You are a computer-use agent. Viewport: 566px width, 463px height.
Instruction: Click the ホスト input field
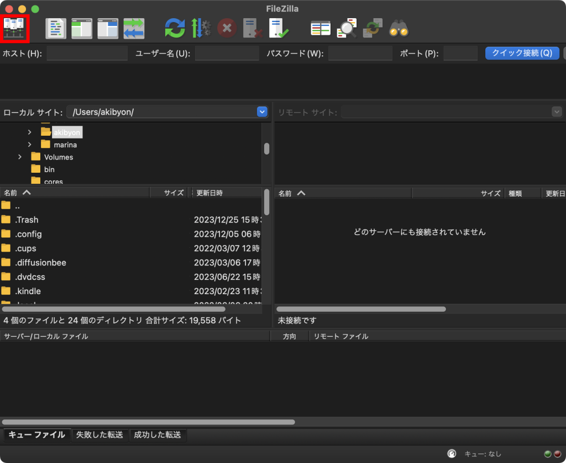[x=87, y=54]
